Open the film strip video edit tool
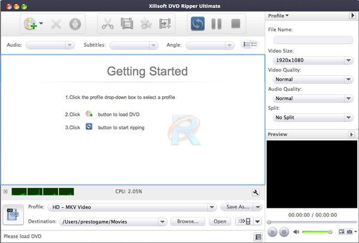The width and height of the screenshot is (359, 243). [x=126, y=24]
